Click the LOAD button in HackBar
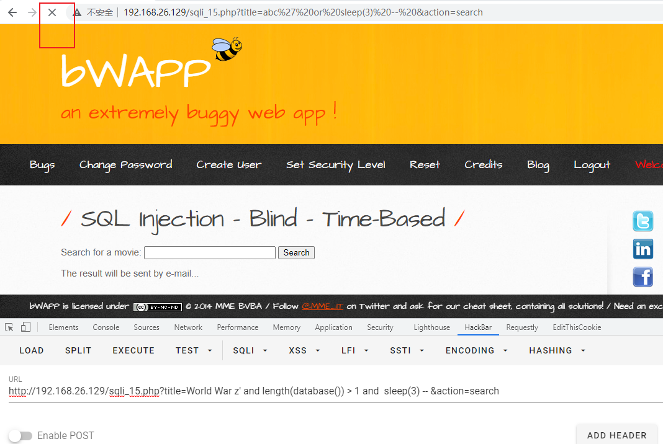 click(x=32, y=350)
